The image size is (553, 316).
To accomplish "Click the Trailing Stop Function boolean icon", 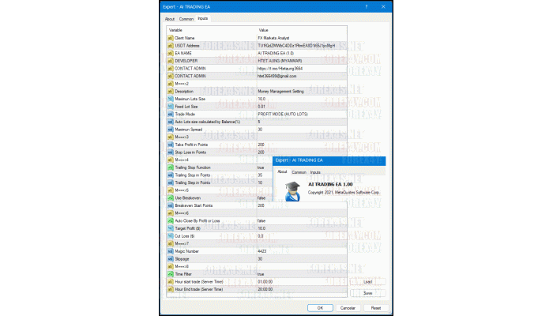I will 170,167.
